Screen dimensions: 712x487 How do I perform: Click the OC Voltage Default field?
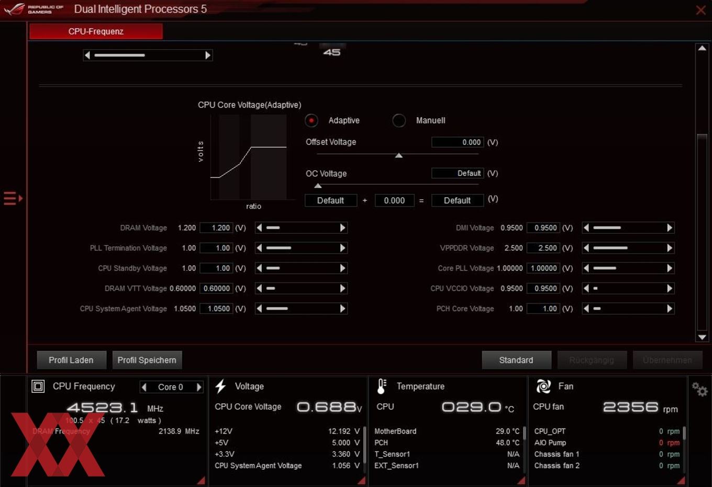(458, 173)
